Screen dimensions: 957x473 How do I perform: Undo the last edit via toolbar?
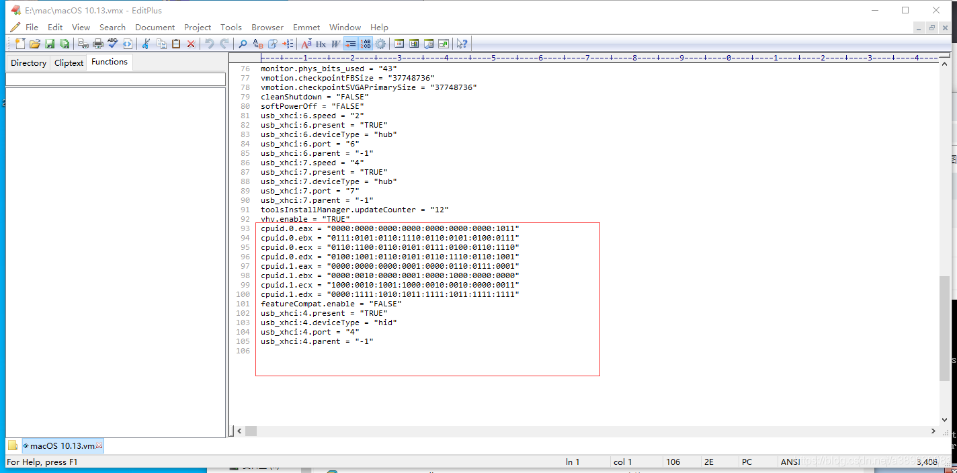(210, 44)
